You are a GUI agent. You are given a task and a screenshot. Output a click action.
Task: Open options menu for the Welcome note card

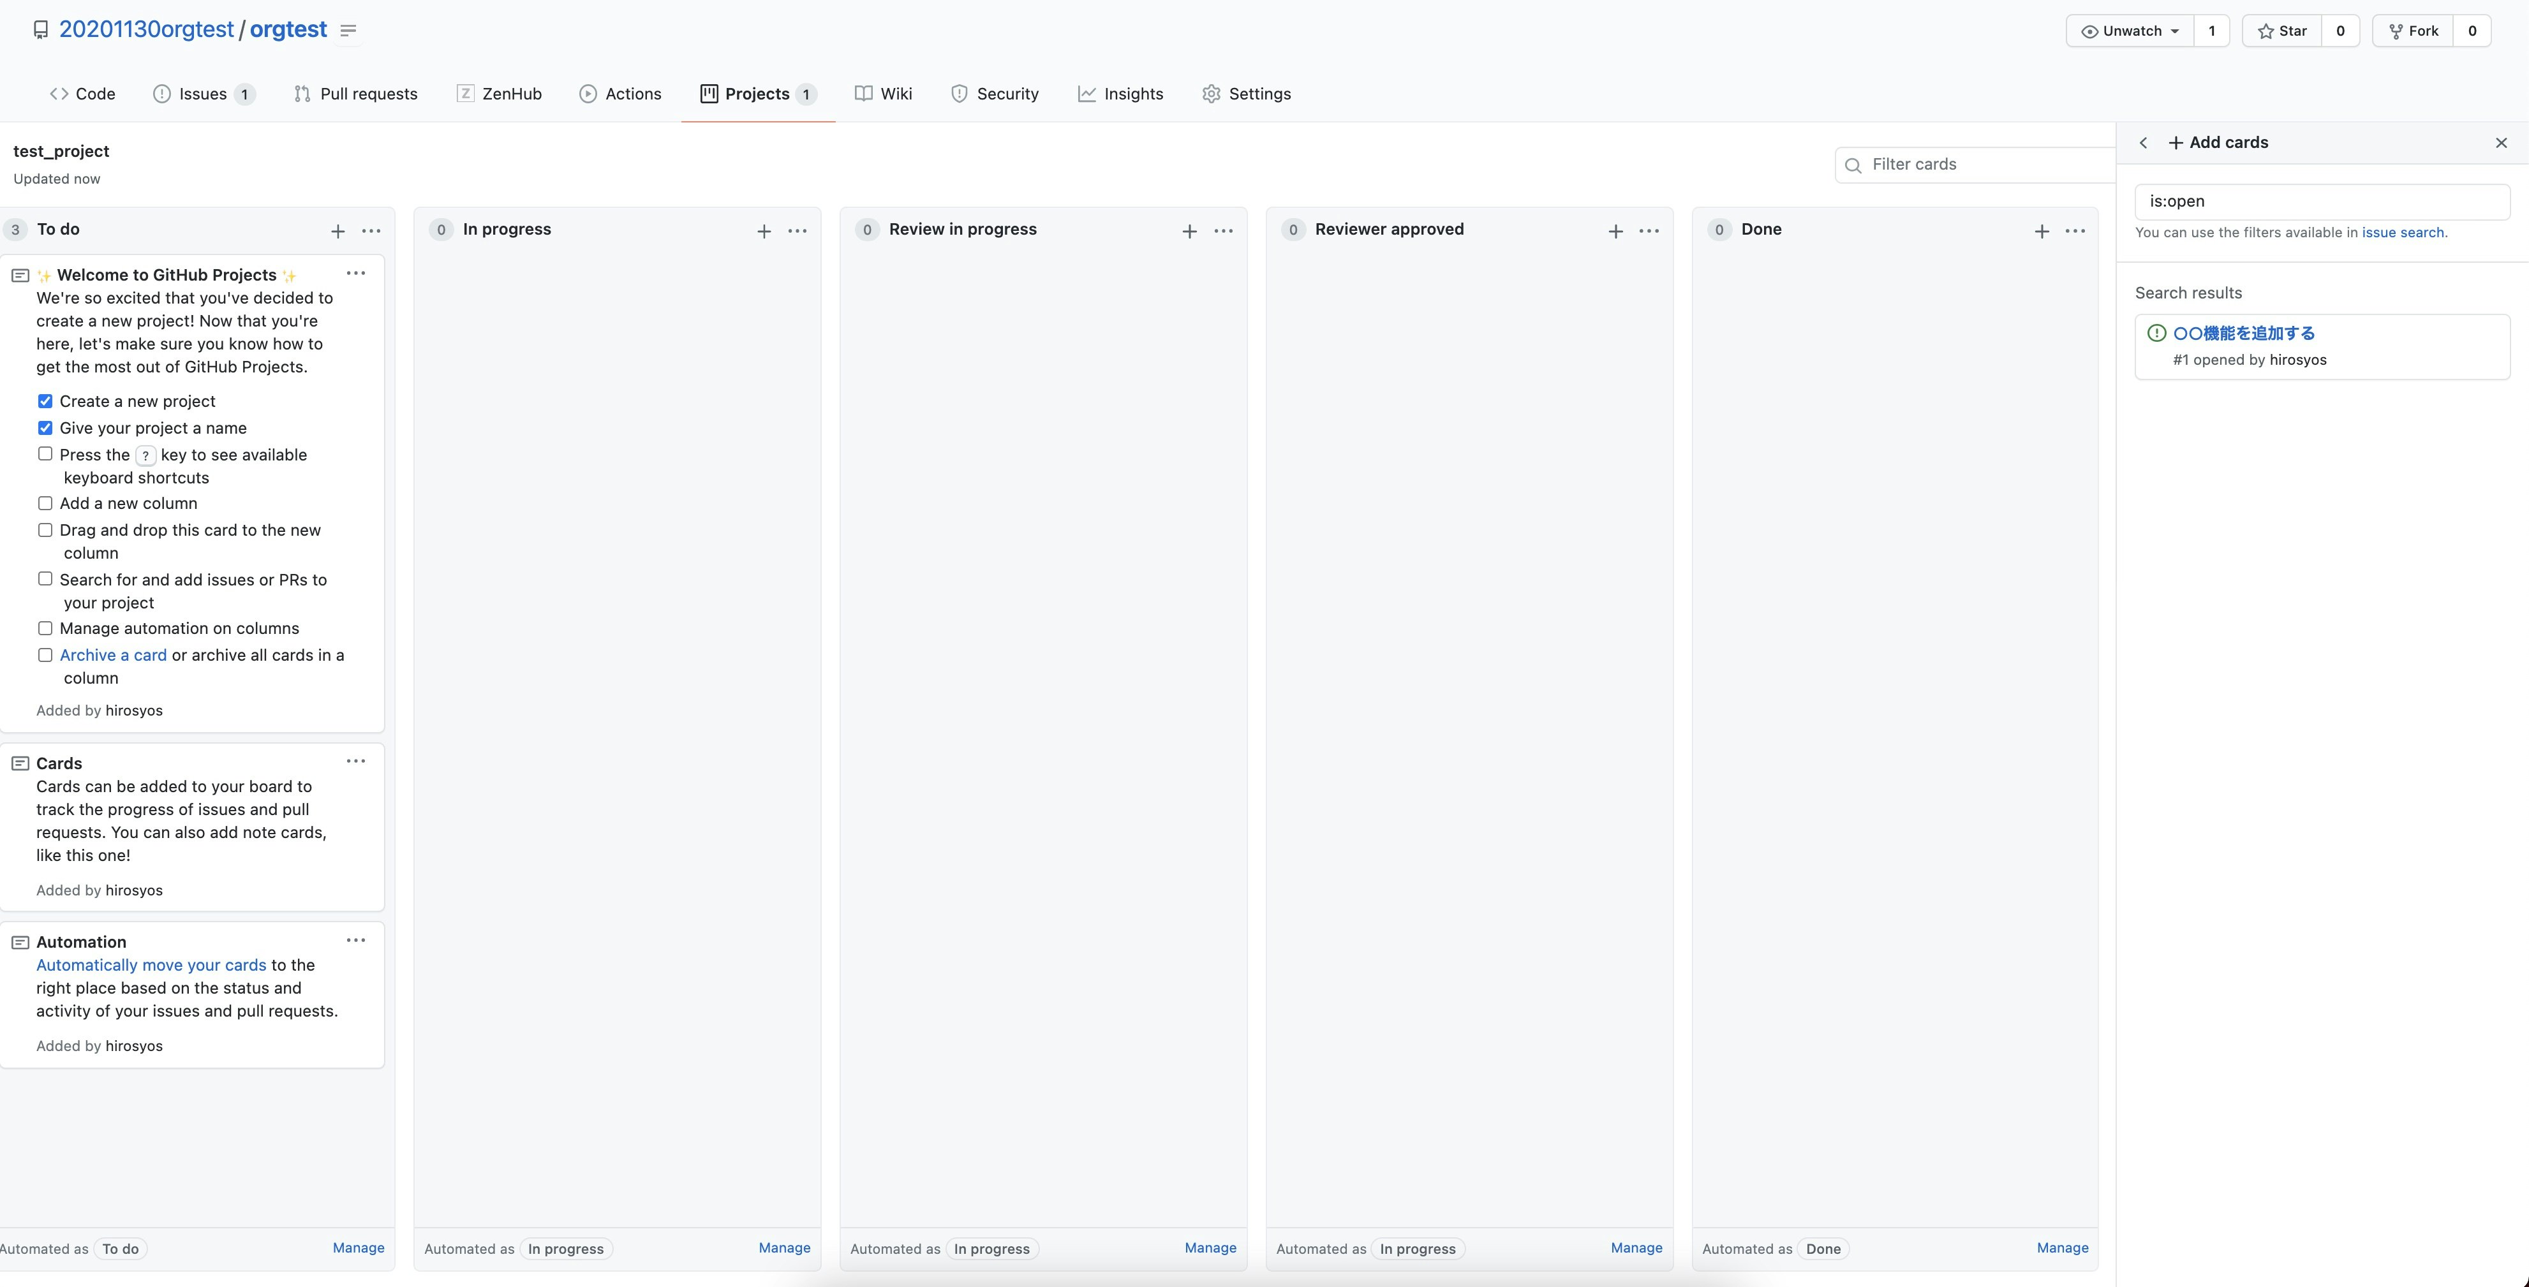pos(355,274)
